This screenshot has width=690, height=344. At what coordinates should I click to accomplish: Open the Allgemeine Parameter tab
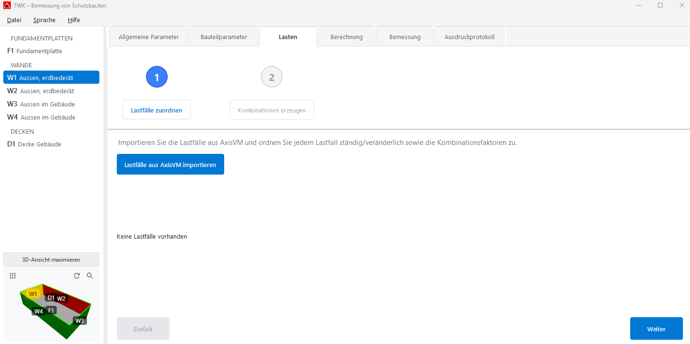(x=148, y=36)
